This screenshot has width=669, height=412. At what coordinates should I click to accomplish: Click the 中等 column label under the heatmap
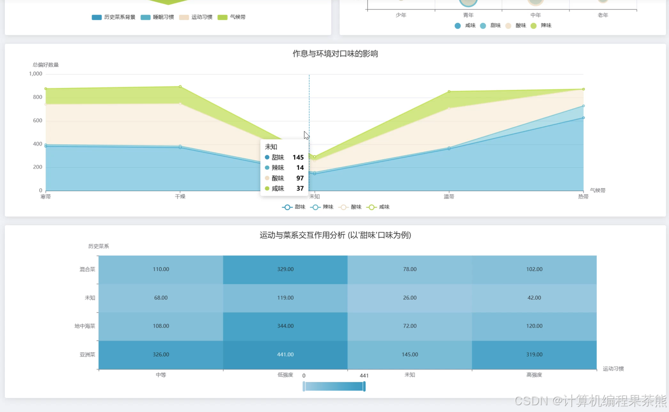click(x=161, y=375)
